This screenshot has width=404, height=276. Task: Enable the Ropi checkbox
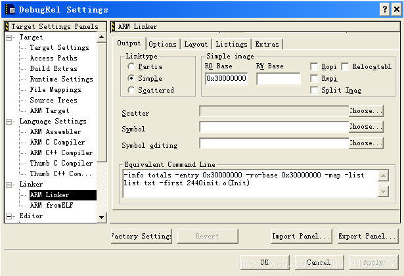tap(314, 67)
